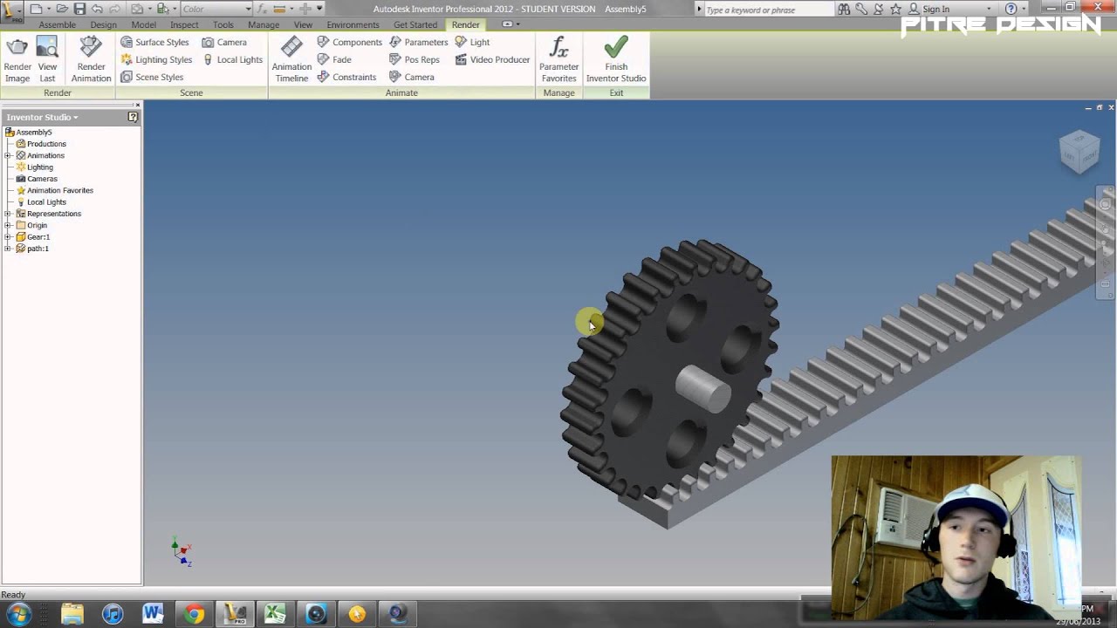Switch to the Inspect tab

click(x=184, y=24)
